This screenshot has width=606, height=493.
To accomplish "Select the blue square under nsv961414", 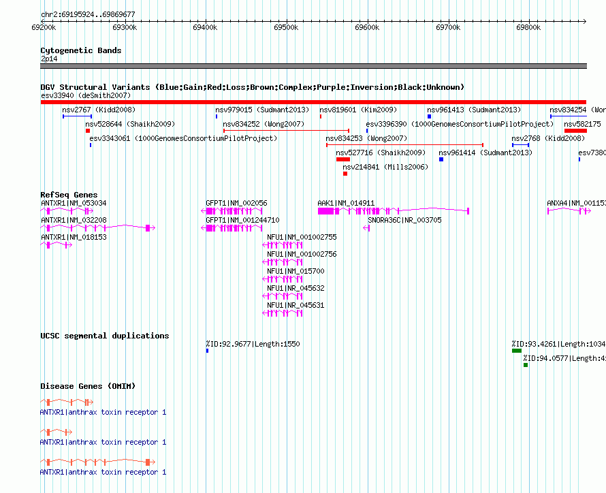I will point(441,159).
